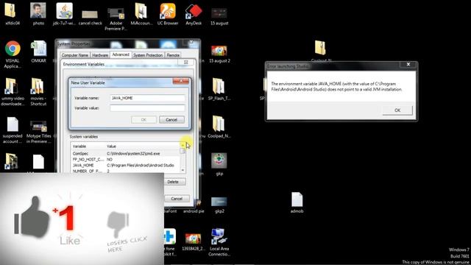Open the System Protection tab
This screenshot has height=265, width=471.
pos(148,55)
